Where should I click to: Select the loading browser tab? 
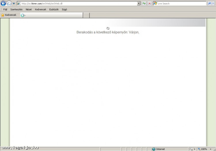(x=51, y=15)
